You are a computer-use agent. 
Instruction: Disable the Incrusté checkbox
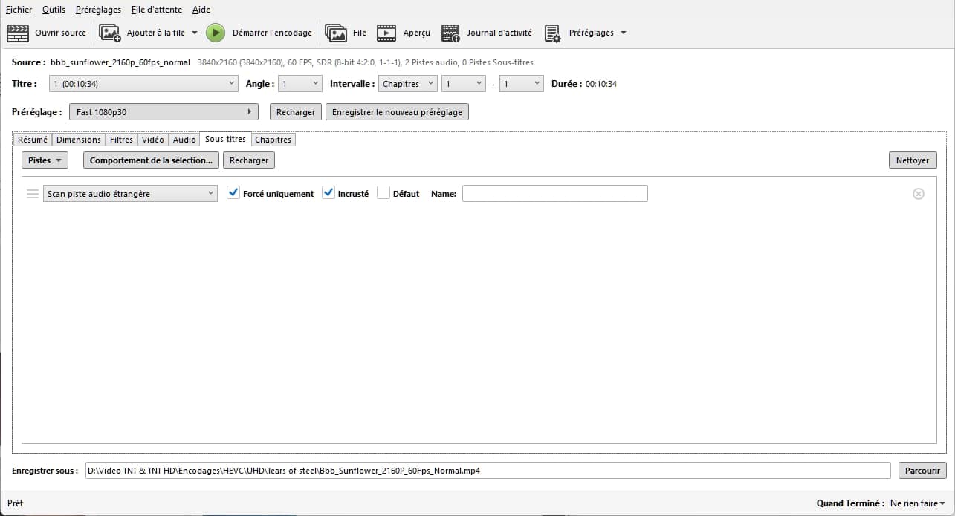[x=328, y=193]
